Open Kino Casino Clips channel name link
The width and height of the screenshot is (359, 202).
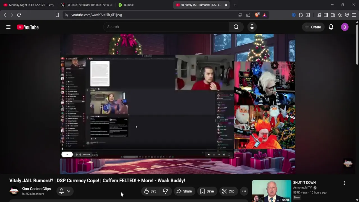36,189
